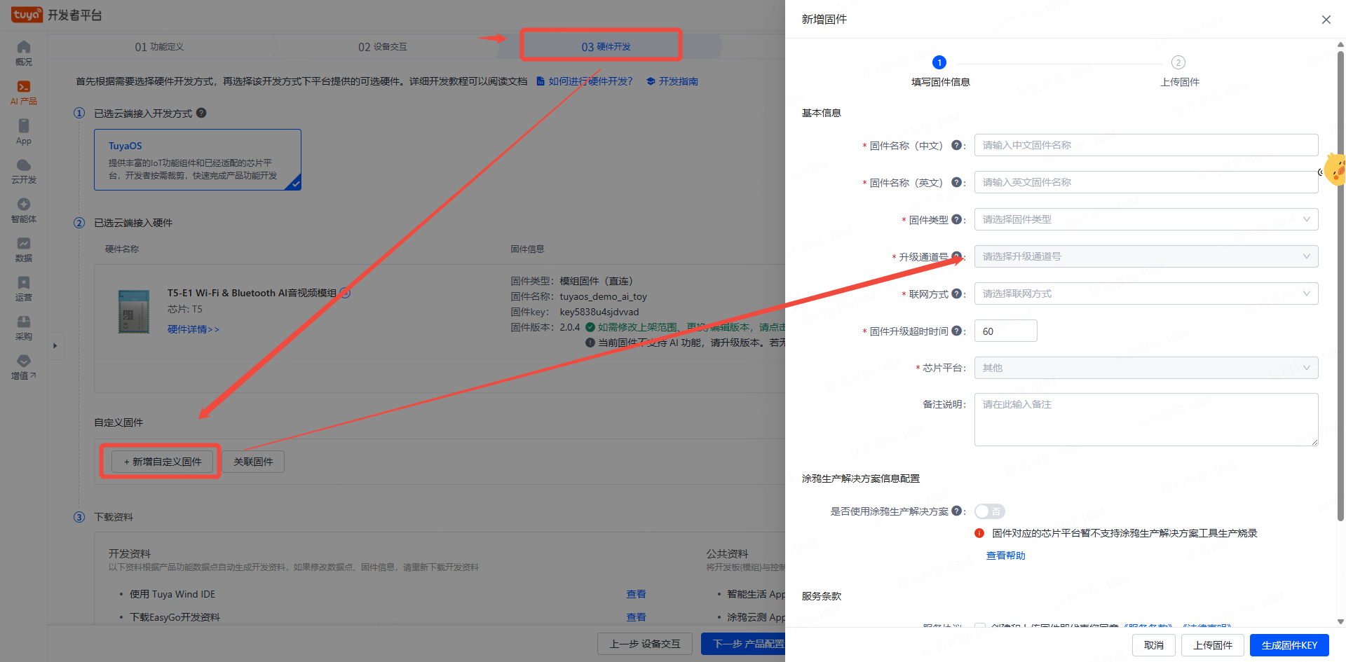This screenshot has width=1346, height=662.
Task: Open the 固件类型 dropdown
Action: pyautogui.click(x=1146, y=219)
